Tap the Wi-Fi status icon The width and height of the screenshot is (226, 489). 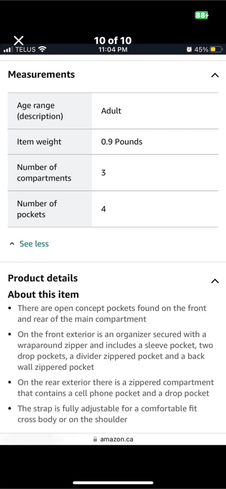42,50
